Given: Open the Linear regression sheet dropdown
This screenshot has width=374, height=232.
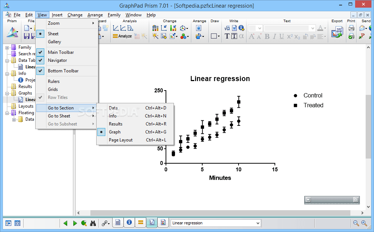Looking at the screenshot, I should (x=257, y=223).
